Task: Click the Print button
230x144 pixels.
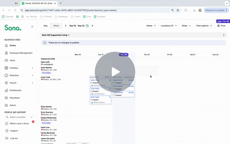Action: (x=221, y=26)
